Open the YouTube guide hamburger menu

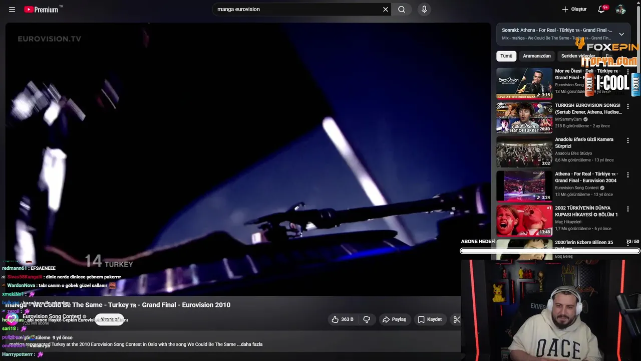12,10
